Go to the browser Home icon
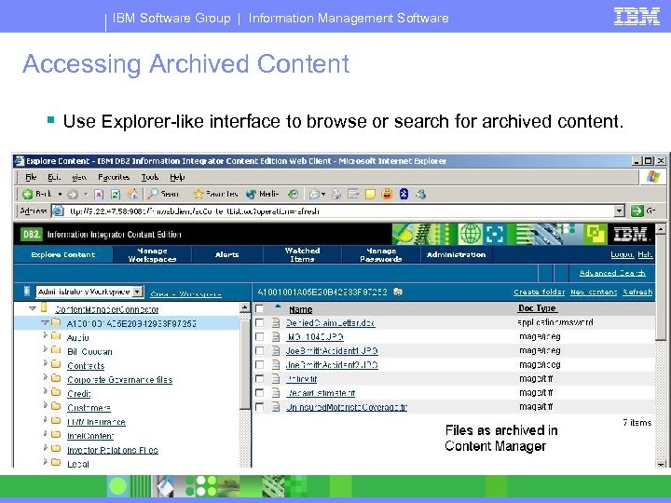Viewport: 671px width, 503px height. pos(133,194)
